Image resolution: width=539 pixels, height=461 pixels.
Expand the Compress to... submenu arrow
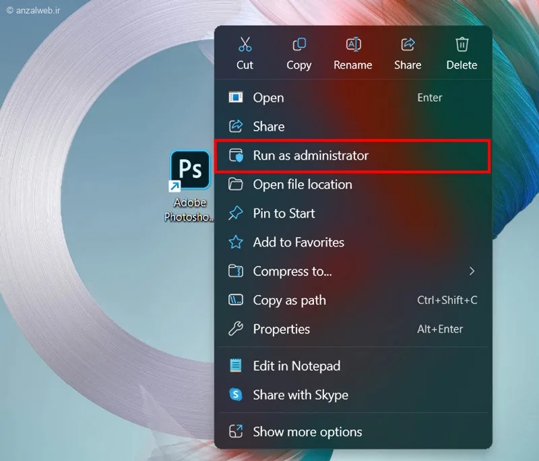472,271
